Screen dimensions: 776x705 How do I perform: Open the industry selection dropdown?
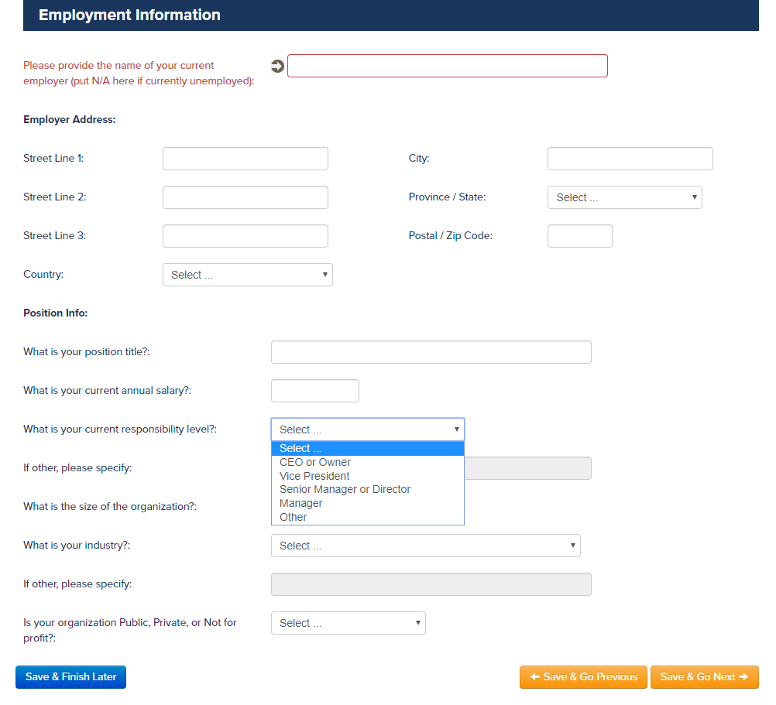pos(425,546)
